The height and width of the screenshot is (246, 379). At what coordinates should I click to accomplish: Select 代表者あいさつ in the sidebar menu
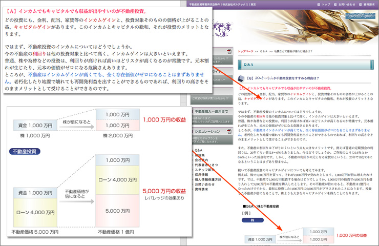(x=206, y=165)
